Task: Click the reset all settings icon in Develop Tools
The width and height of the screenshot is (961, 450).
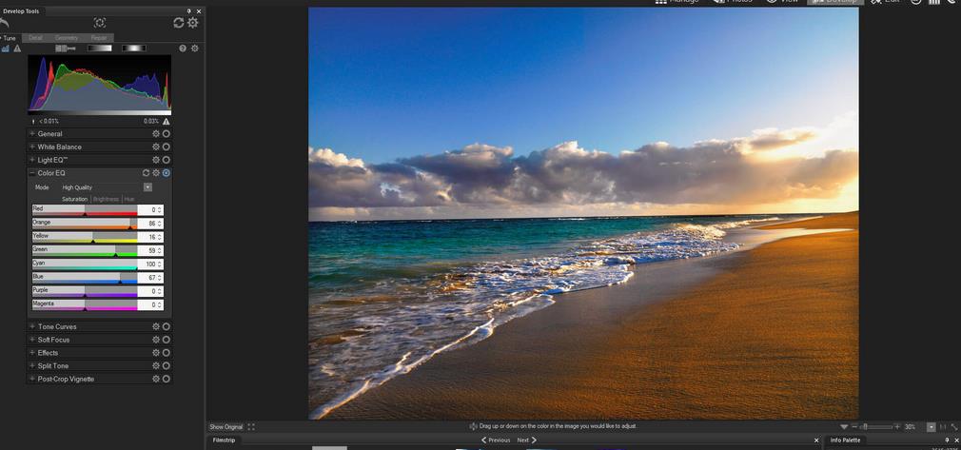Action: (x=178, y=22)
